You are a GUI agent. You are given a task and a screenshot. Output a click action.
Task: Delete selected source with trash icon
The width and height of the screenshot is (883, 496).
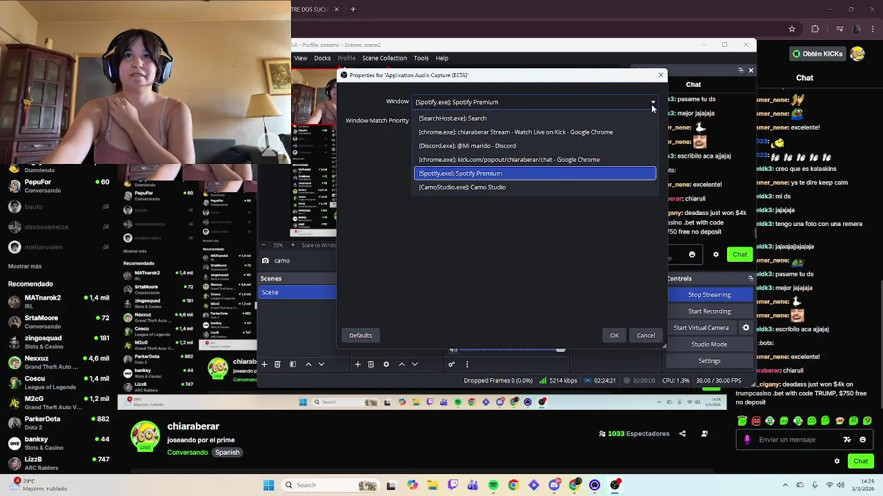point(370,364)
